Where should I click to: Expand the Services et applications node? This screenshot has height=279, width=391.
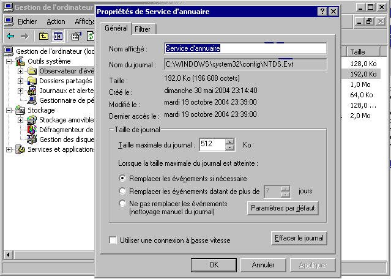(9, 149)
